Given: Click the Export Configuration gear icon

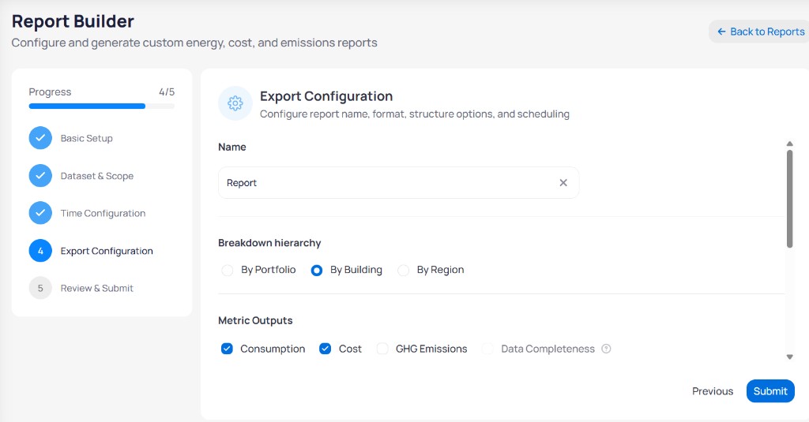Looking at the screenshot, I should coord(235,103).
